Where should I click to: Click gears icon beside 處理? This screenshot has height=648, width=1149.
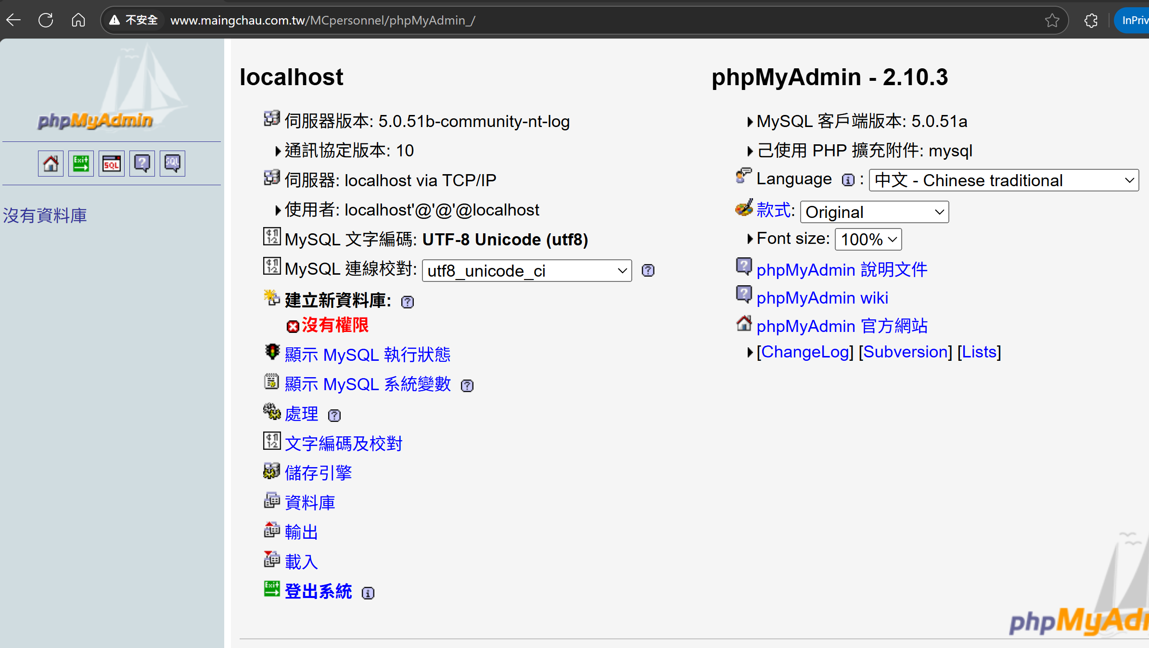coord(272,411)
